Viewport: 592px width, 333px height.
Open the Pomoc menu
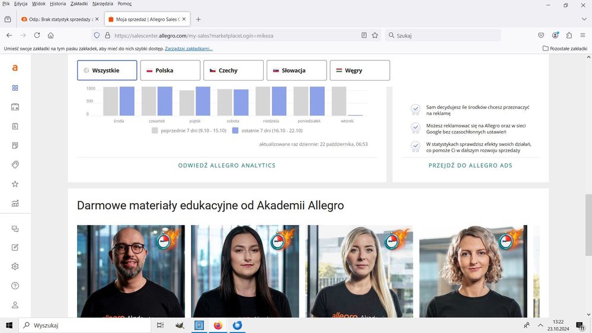[x=124, y=4]
